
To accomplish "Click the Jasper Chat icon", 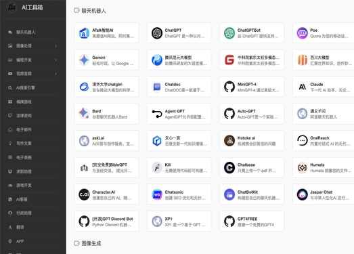I will 303,194.
